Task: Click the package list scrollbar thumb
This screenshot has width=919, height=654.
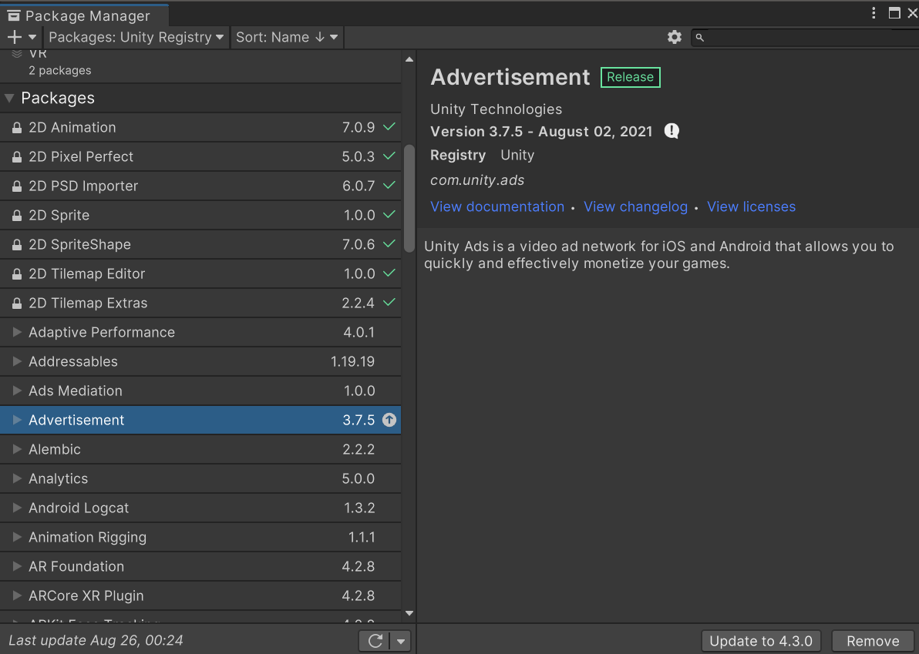Action: tap(409, 199)
